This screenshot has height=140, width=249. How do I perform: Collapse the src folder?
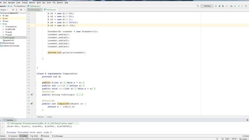[1, 24]
